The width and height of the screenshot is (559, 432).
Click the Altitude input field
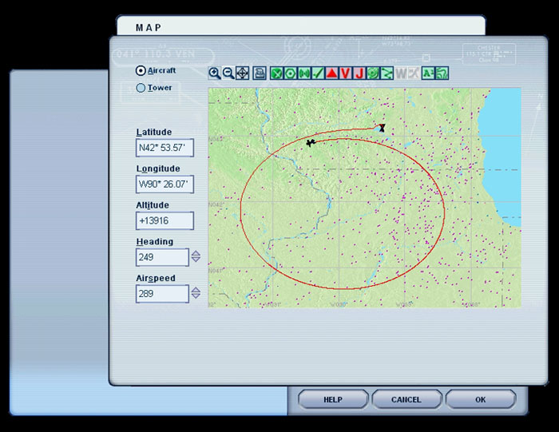(x=165, y=221)
